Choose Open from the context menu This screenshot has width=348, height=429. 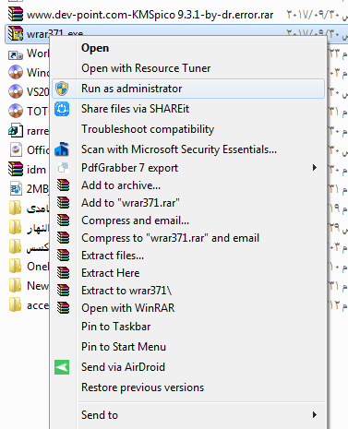click(188, 48)
